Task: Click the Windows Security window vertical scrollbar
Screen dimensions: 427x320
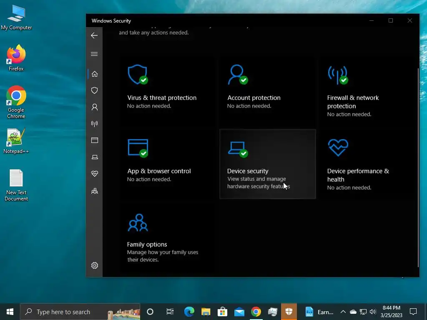Action: click(x=418, y=167)
